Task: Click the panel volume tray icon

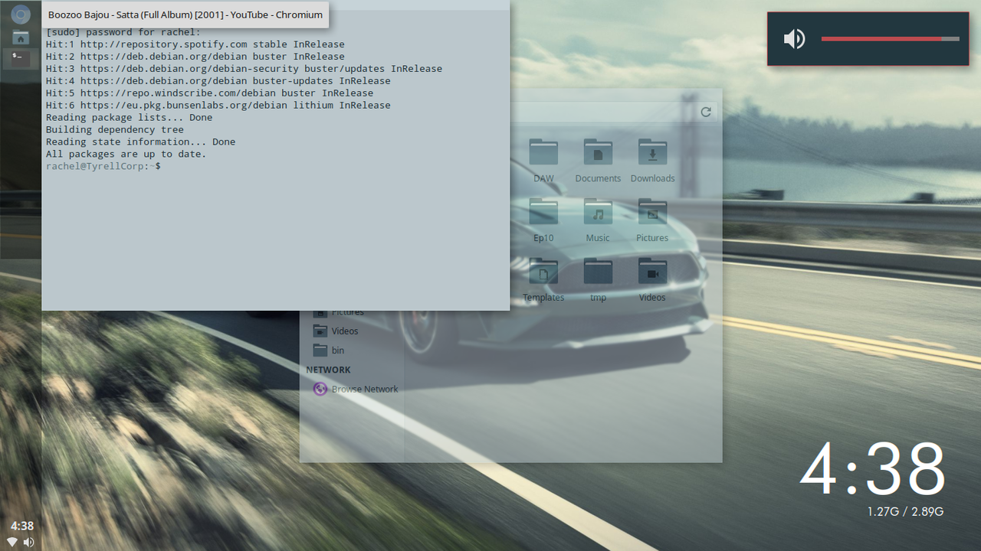Action: click(28, 542)
